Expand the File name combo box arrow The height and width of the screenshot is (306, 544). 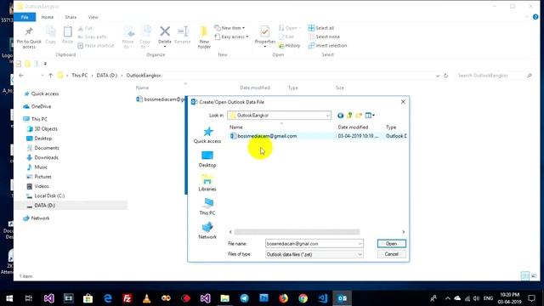click(x=360, y=244)
